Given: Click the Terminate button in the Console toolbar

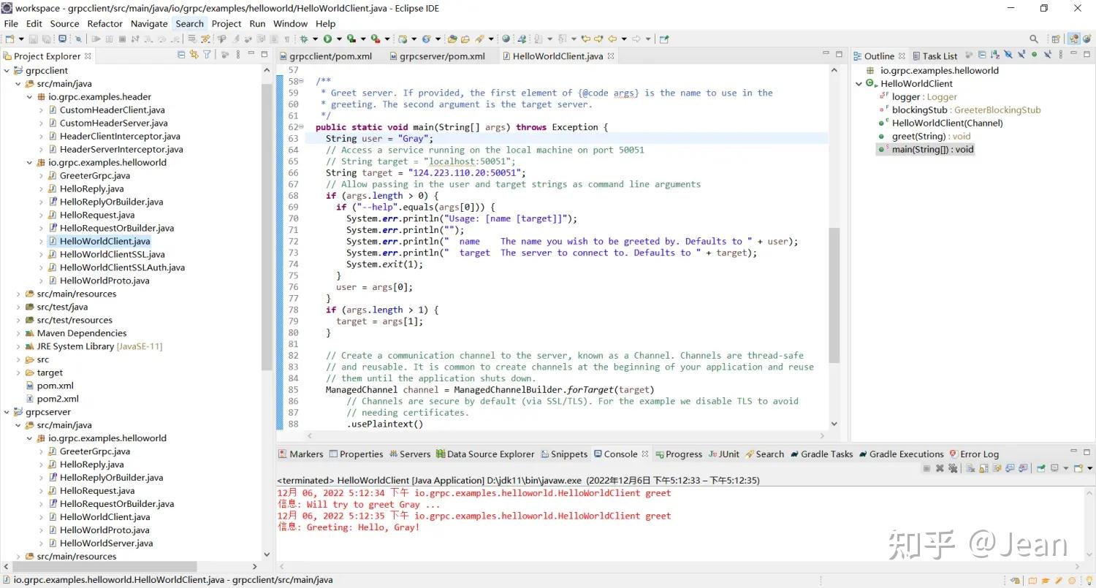Looking at the screenshot, I should (x=928, y=468).
